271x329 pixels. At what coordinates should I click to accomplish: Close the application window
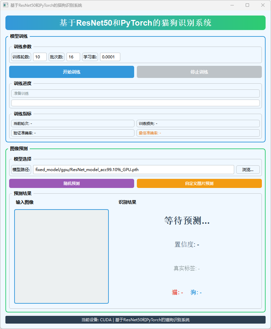click(x=263, y=5)
